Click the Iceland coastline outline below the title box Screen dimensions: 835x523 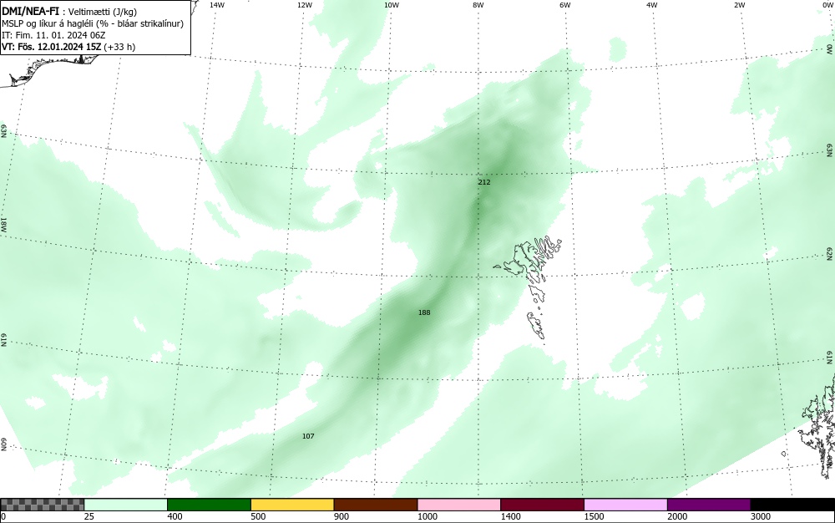pyautogui.click(x=51, y=69)
